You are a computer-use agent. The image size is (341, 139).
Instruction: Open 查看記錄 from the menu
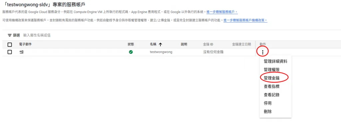pos(271,95)
